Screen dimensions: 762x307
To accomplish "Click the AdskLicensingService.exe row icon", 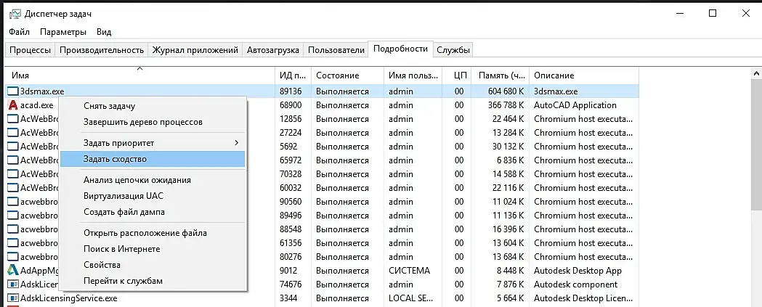I will coord(13,298).
